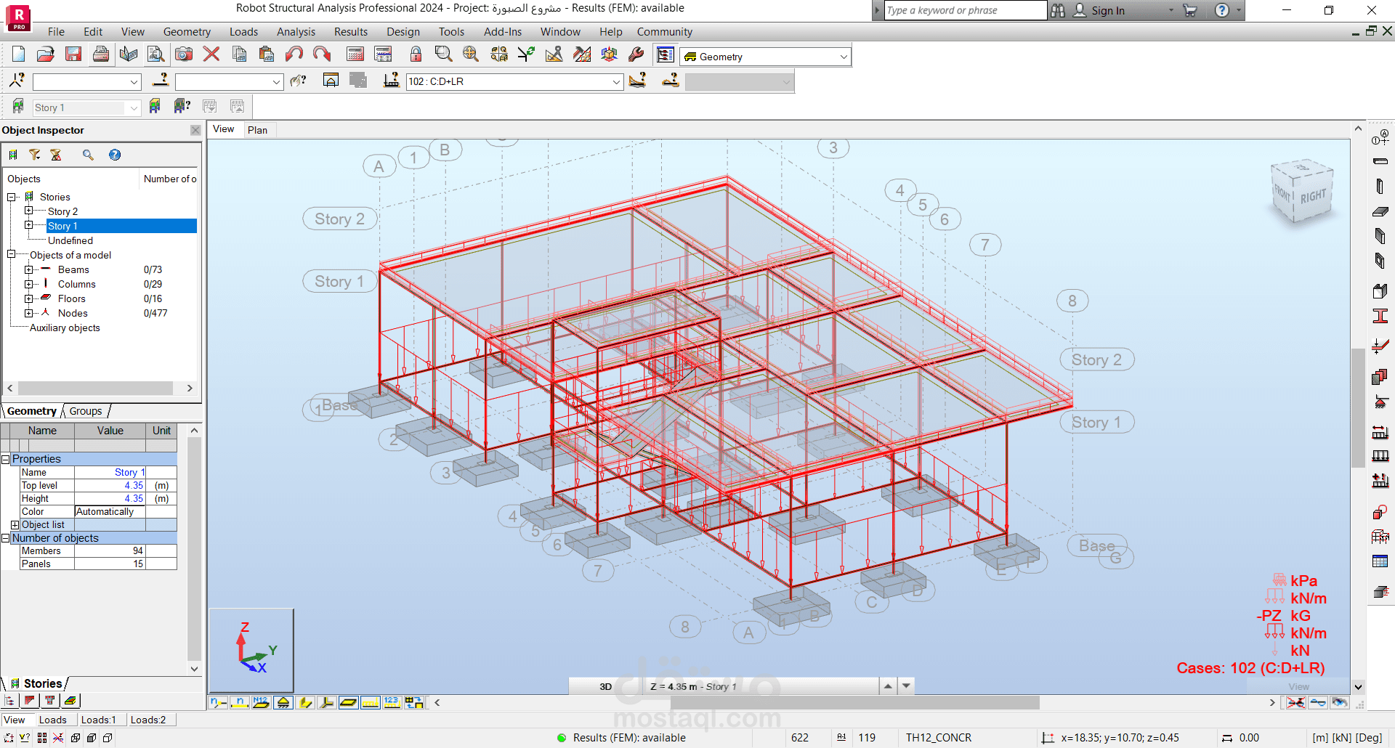Image resolution: width=1395 pixels, height=748 pixels.
Task: Open settings with the wrench icon
Action: coord(636,54)
